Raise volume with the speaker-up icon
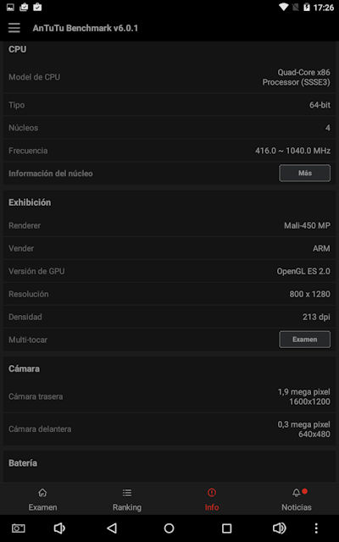This screenshot has height=542, width=339. point(279,528)
